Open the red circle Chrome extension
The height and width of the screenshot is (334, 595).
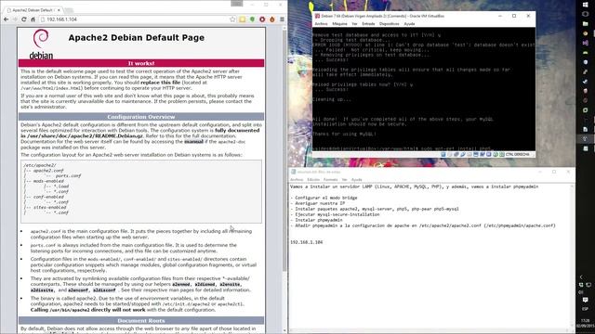pyautogui.click(x=262, y=19)
